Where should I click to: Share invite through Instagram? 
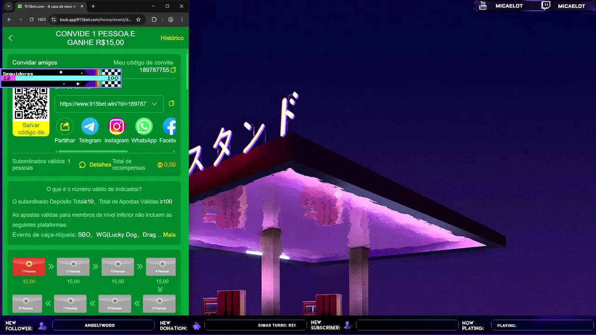[x=117, y=126]
